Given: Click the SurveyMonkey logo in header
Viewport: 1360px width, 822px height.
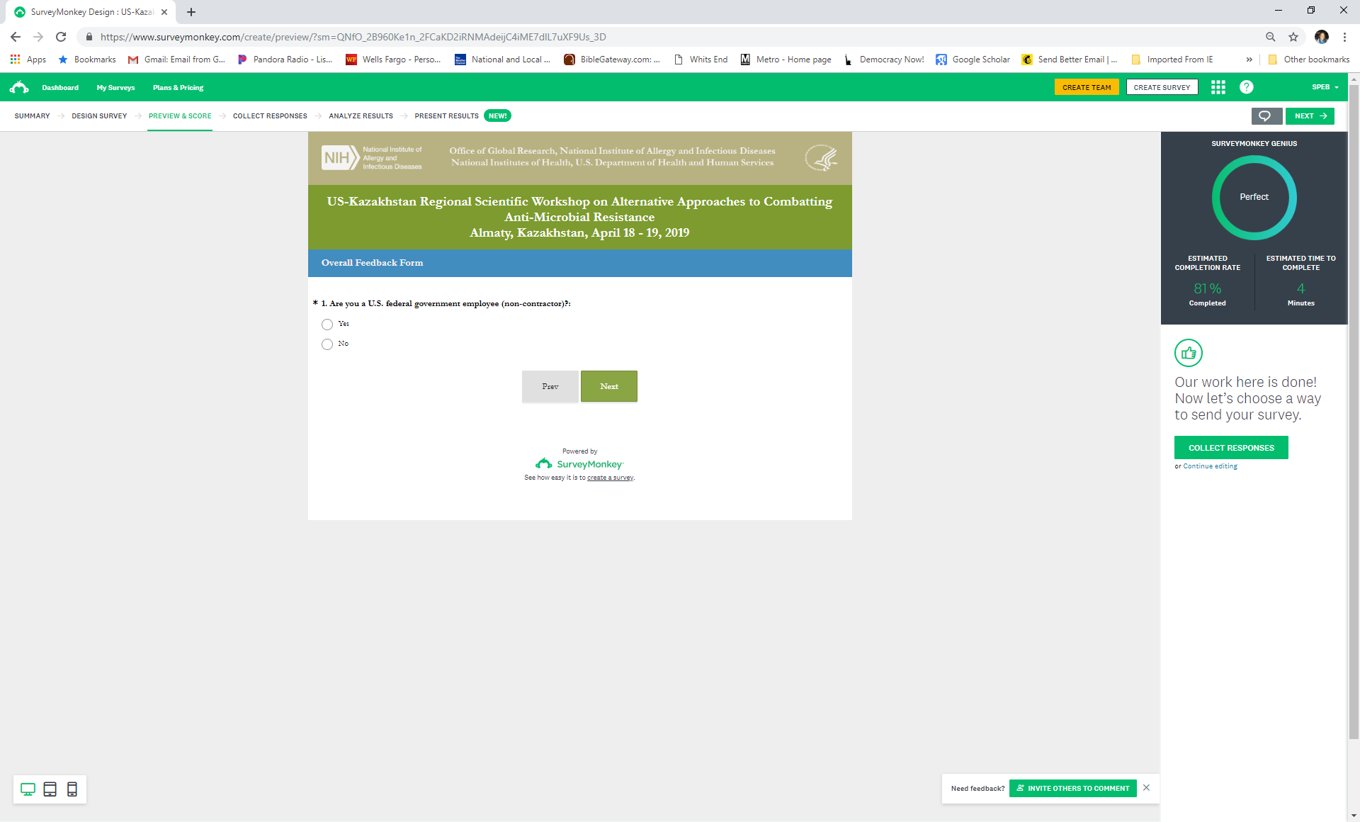Looking at the screenshot, I should (19, 87).
